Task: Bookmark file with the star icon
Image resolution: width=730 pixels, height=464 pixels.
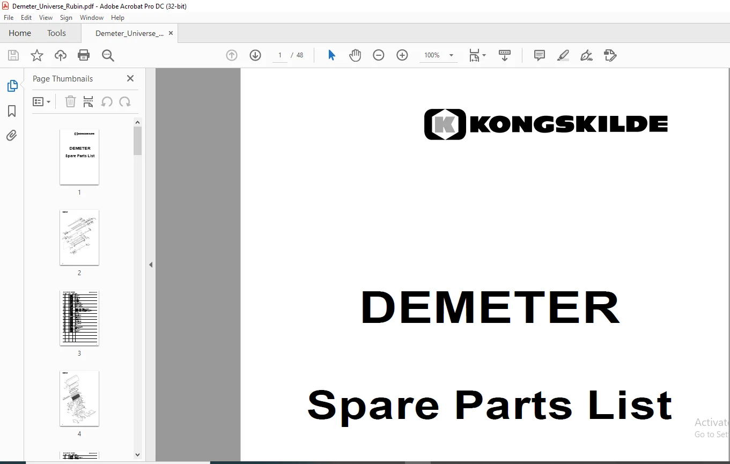Action: (37, 55)
